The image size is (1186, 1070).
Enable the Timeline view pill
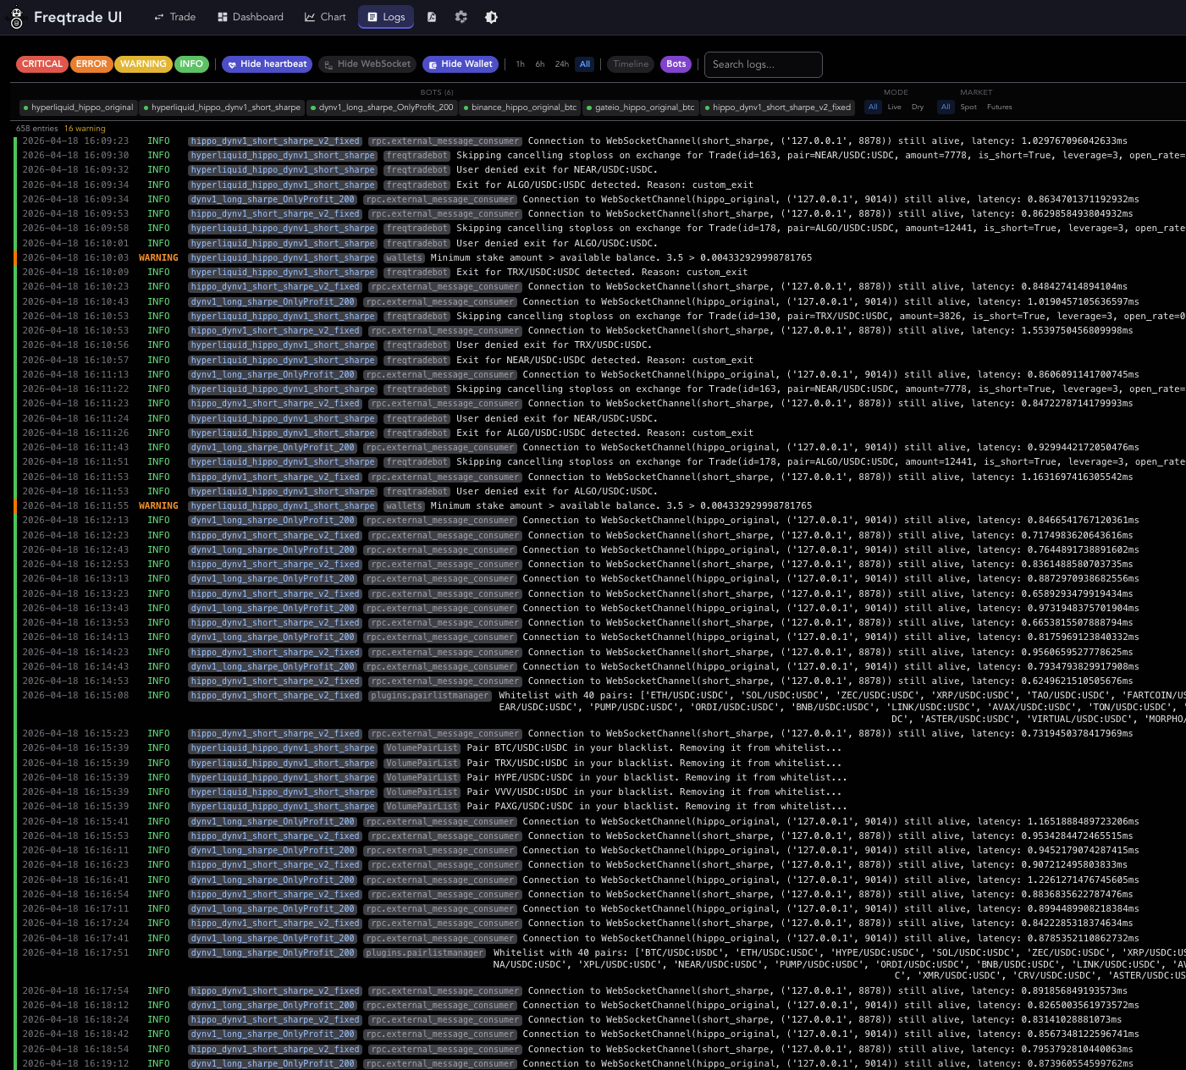[x=631, y=64]
